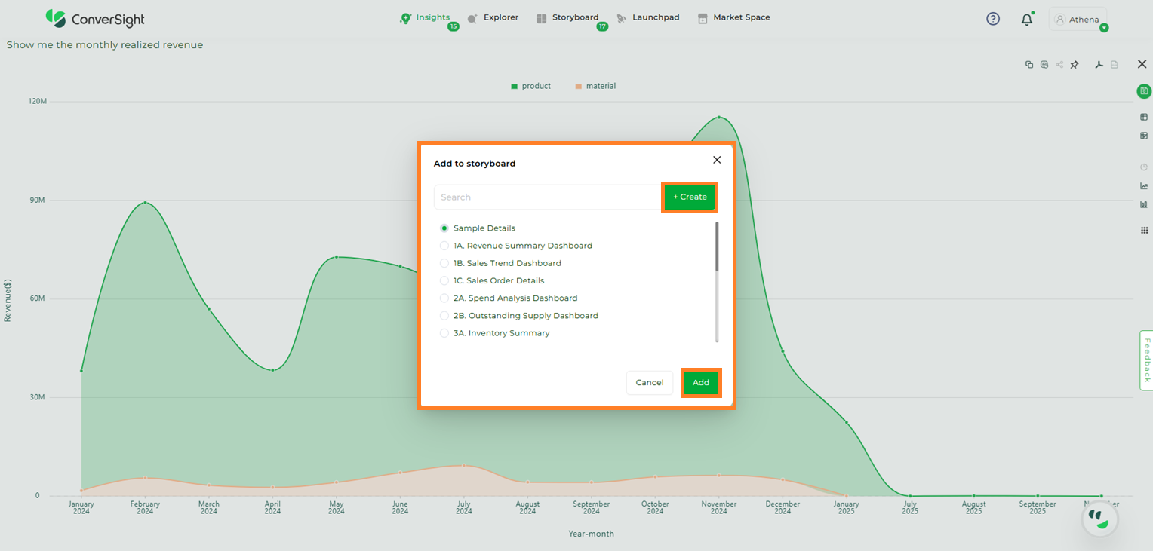The height and width of the screenshot is (551, 1153).
Task: Close the Add to storyboard dialog
Action: pos(717,160)
